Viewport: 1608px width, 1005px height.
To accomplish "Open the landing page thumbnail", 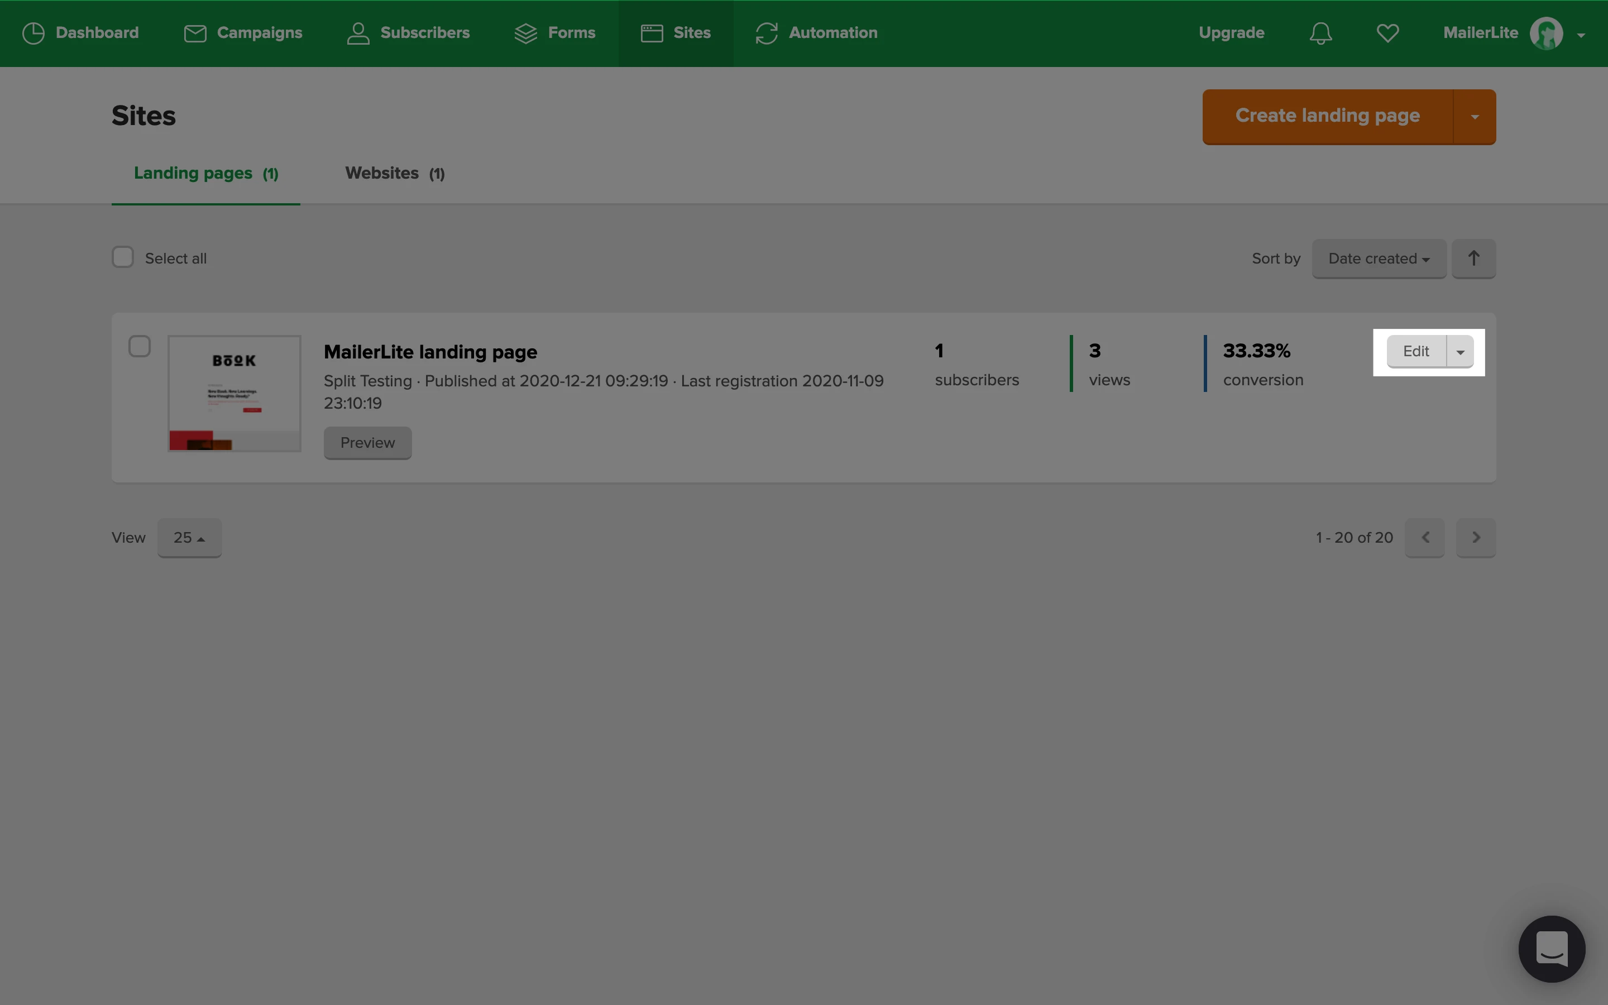I will coord(234,394).
